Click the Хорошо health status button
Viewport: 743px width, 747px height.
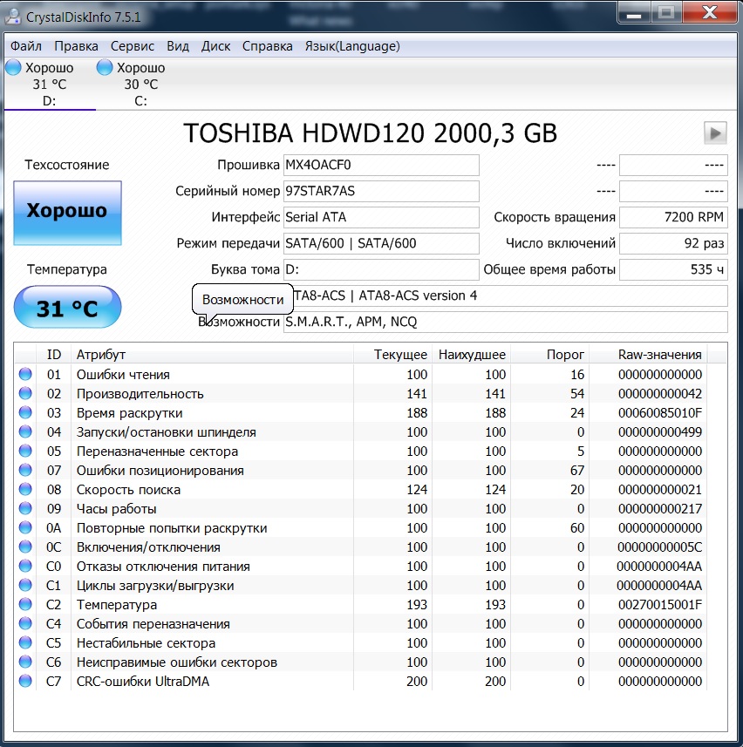pos(67,212)
